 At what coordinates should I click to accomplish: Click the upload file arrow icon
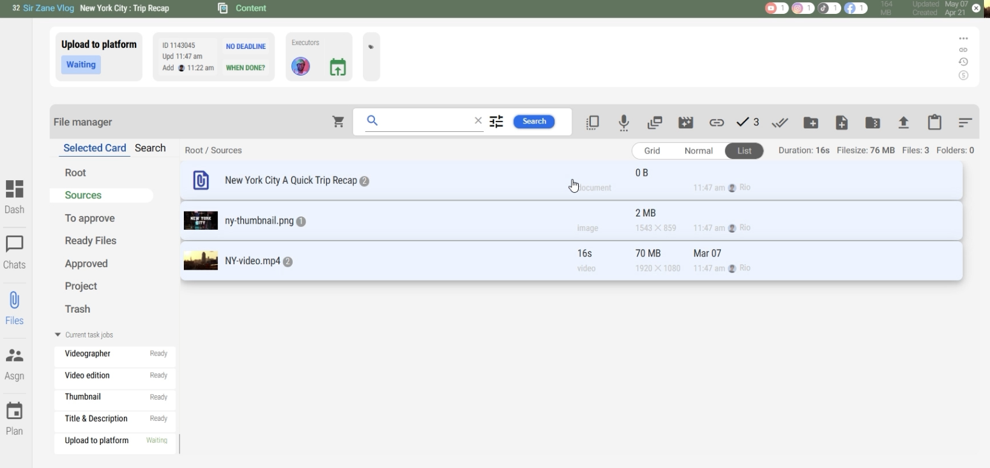click(x=904, y=123)
